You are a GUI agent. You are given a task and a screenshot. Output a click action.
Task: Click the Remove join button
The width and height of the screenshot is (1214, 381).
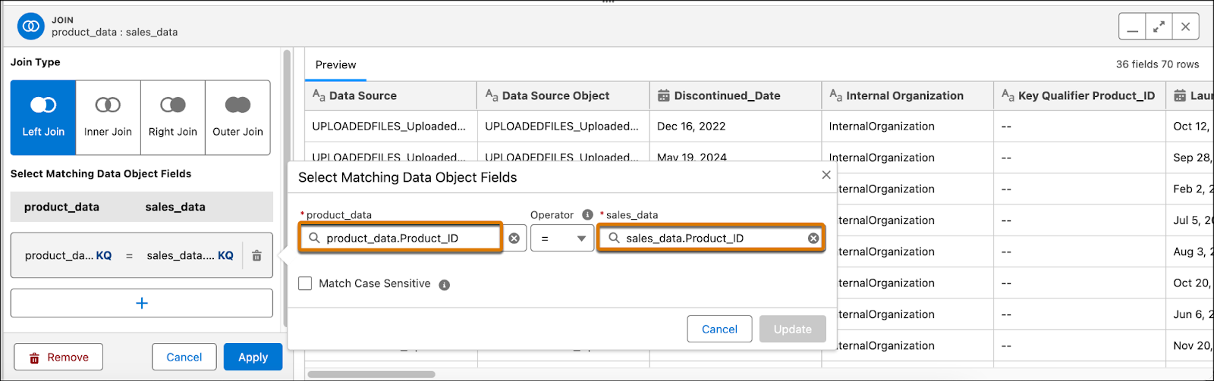(58, 358)
